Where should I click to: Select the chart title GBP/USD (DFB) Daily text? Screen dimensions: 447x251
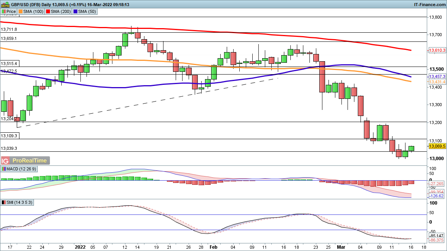point(31,5)
